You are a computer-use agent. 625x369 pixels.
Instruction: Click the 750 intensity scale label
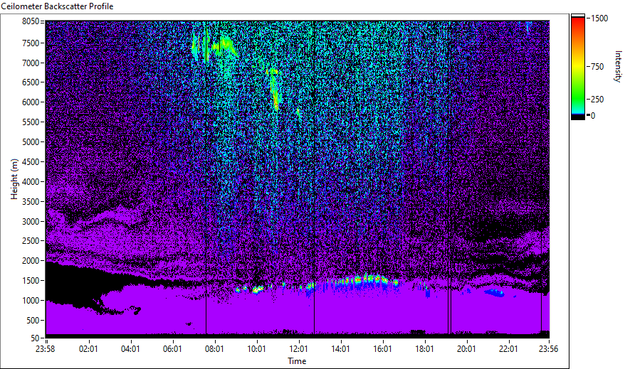597,67
